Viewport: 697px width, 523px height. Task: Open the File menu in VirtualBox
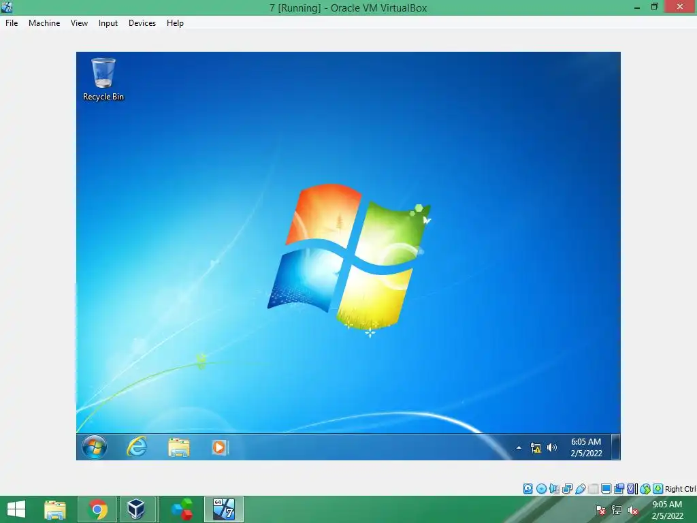(x=12, y=23)
